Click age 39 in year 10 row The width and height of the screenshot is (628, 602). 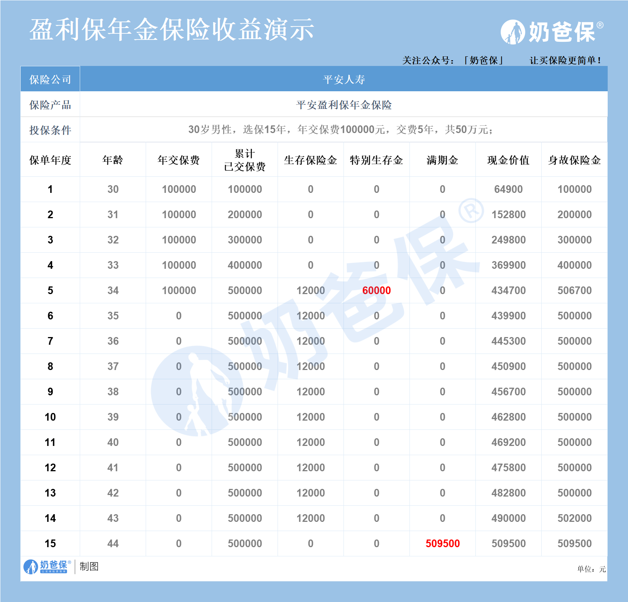[113, 417]
